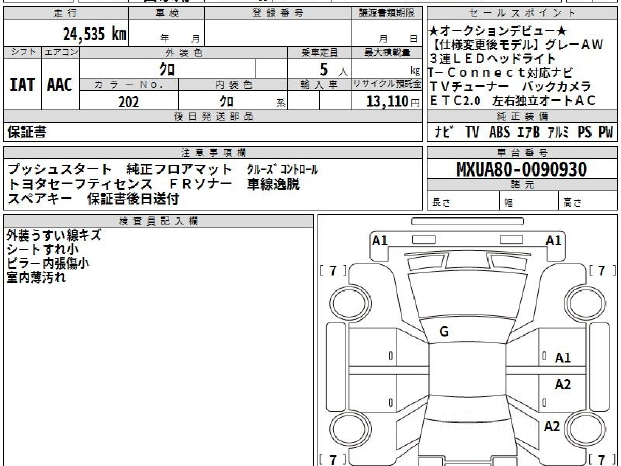Viewport: 621px width, 466px height.
Task: Click the シートすれ小 inspector note
Action: (x=42, y=249)
